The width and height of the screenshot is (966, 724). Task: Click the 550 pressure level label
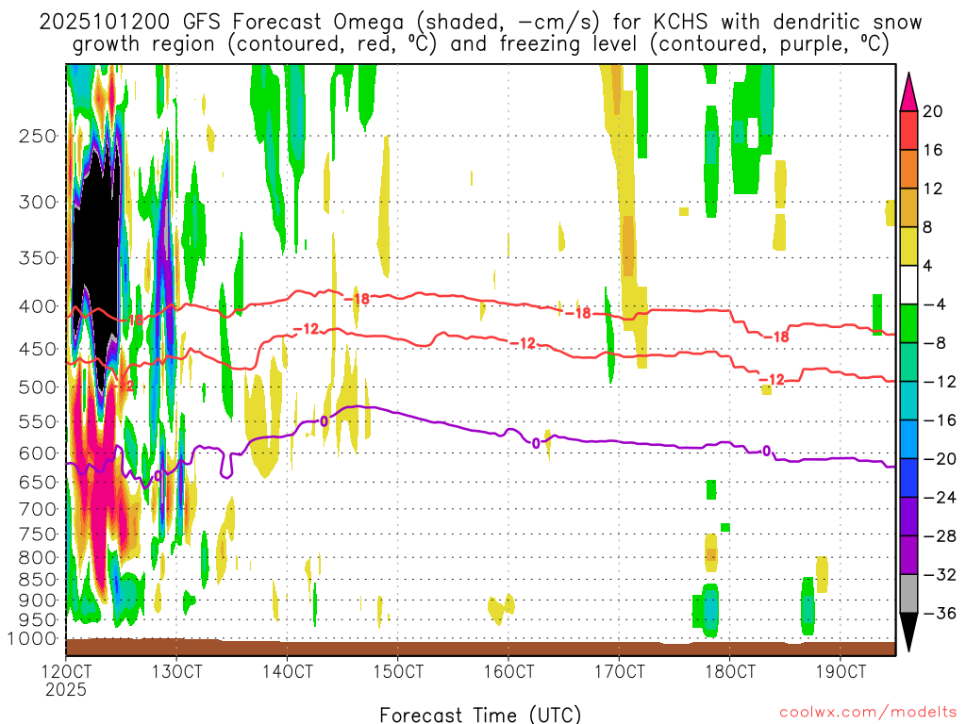pyautogui.click(x=38, y=421)
